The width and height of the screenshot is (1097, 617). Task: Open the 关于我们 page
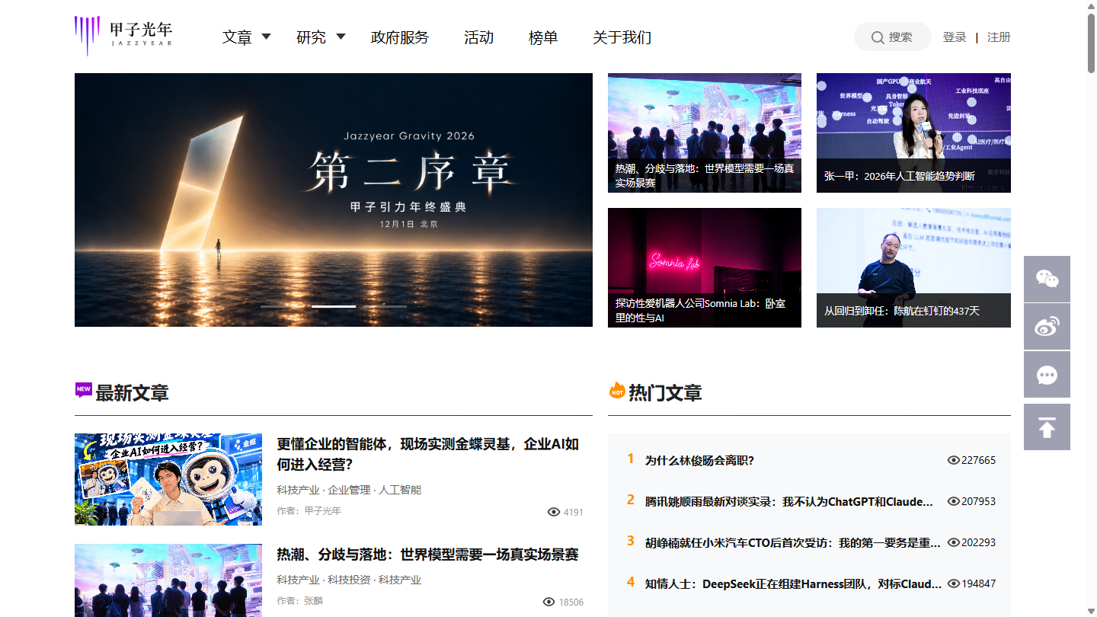click(622, 37)
